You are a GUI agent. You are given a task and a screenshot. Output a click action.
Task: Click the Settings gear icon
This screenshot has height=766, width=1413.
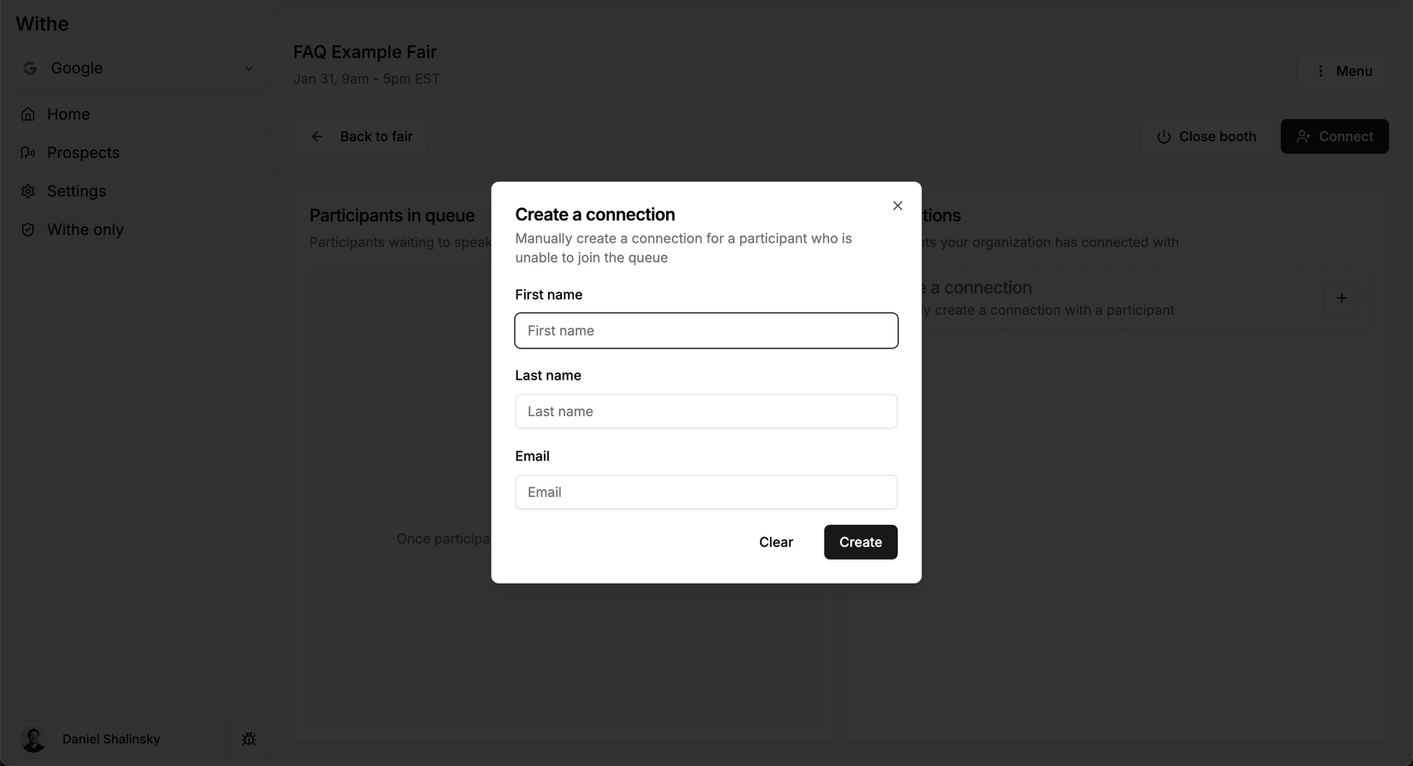coord(28,191)
